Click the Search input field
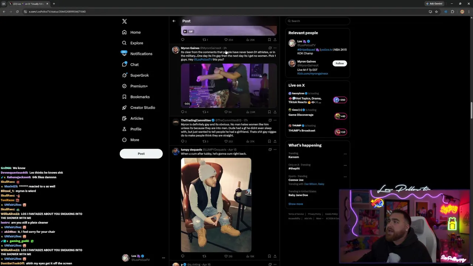This screenshot has width=473, height=266. (317, 21)
